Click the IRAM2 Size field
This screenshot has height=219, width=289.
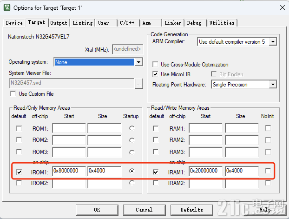click(242, 184)
